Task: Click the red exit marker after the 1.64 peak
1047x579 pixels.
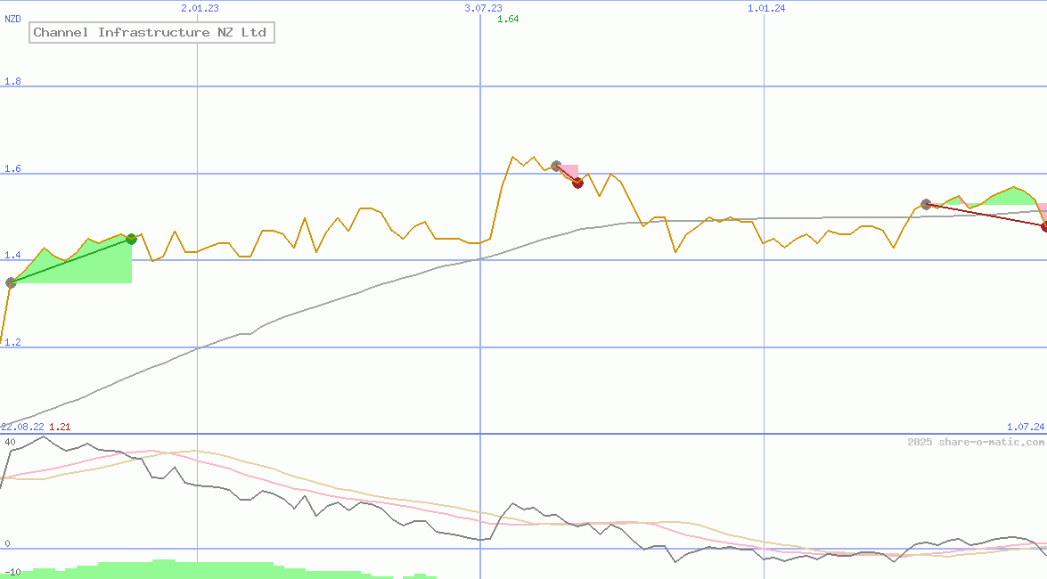Action: click(x=578, y=183)
